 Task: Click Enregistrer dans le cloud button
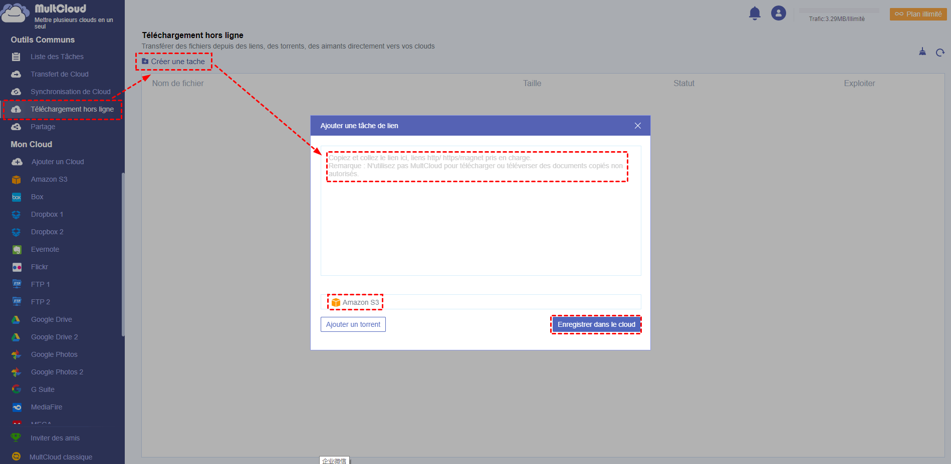596,324
